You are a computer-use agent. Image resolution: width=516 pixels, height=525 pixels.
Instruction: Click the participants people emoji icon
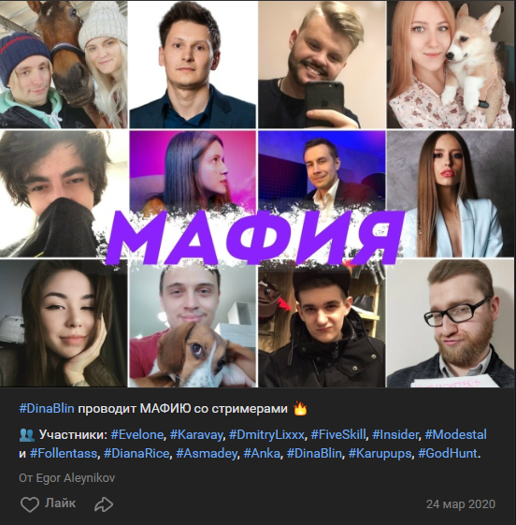click(x=27, y=435)
